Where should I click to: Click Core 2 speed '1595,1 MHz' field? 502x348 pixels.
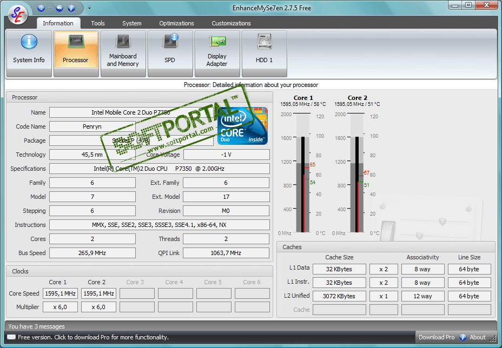click(x=98, y=293)
